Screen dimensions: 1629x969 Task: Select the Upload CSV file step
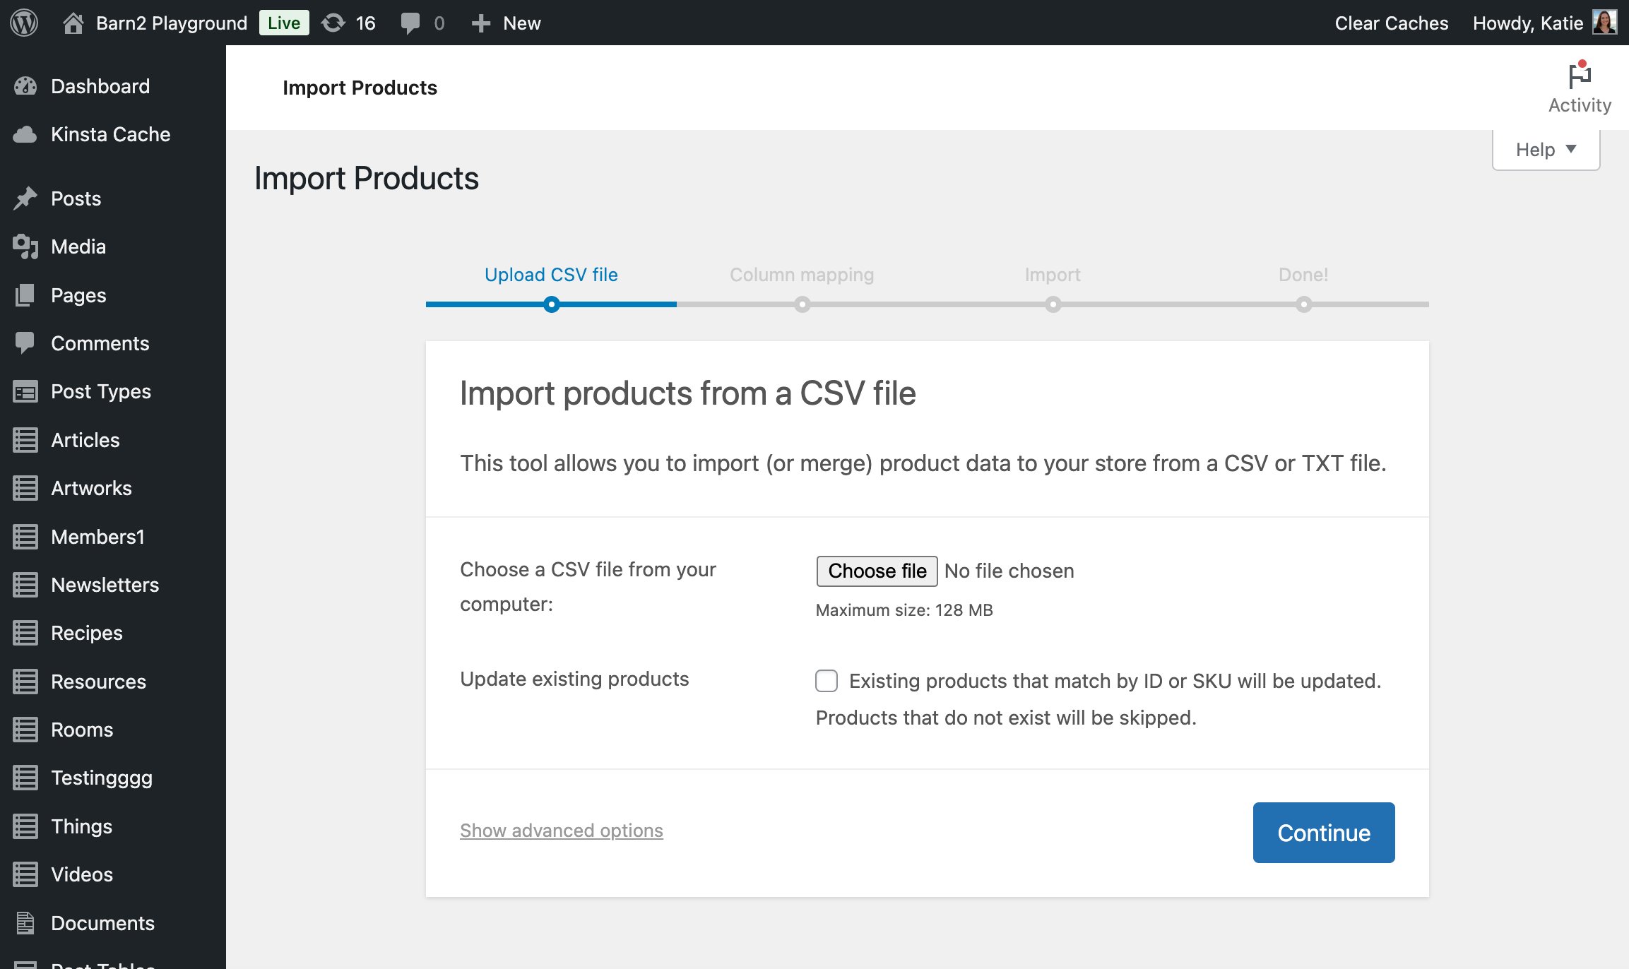pyautogui.click(x=551, y=275)
